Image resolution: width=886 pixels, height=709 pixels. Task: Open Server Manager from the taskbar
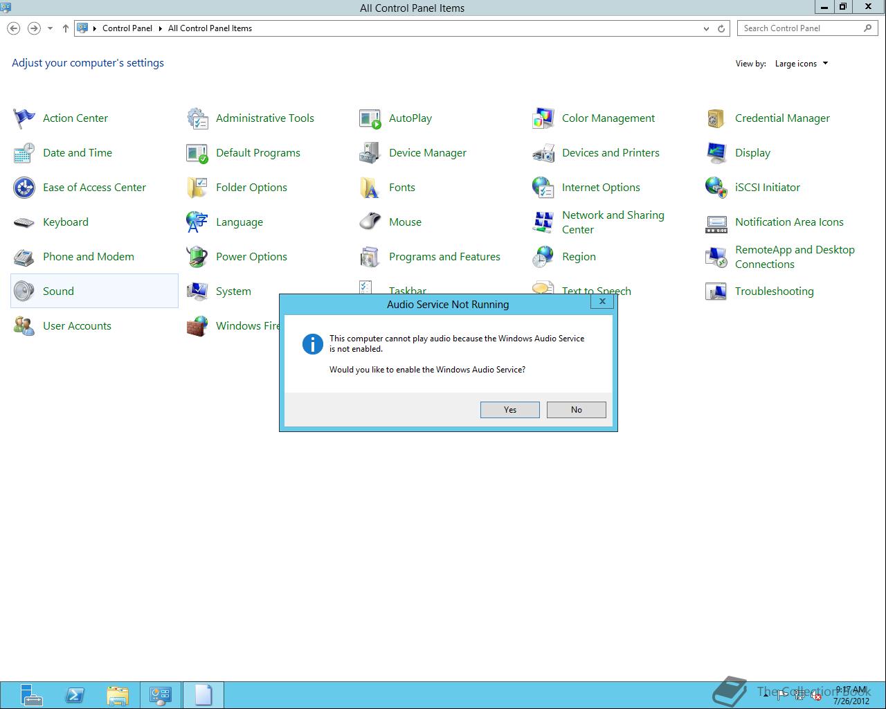[x=32, y=695]
